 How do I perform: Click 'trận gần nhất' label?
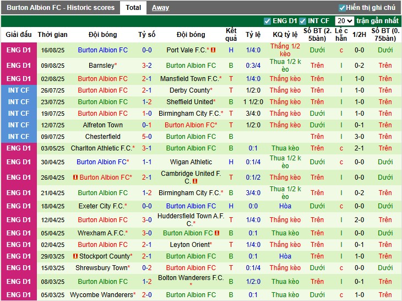point(377,21)
